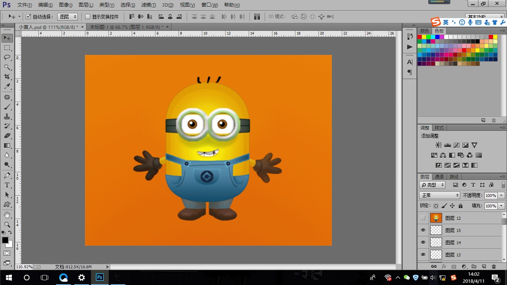Select the Pen tool
This screenshot has width=507, height=285.
click(x=7, y=176)
